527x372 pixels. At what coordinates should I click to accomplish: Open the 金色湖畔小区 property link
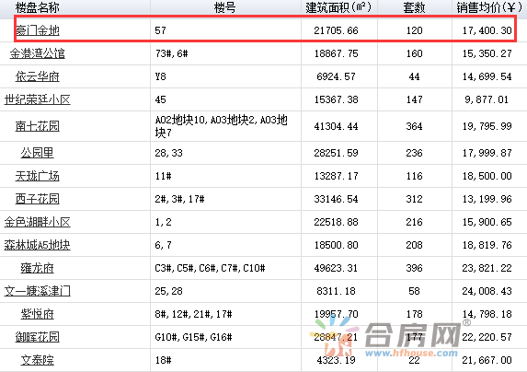coord(38,222)
